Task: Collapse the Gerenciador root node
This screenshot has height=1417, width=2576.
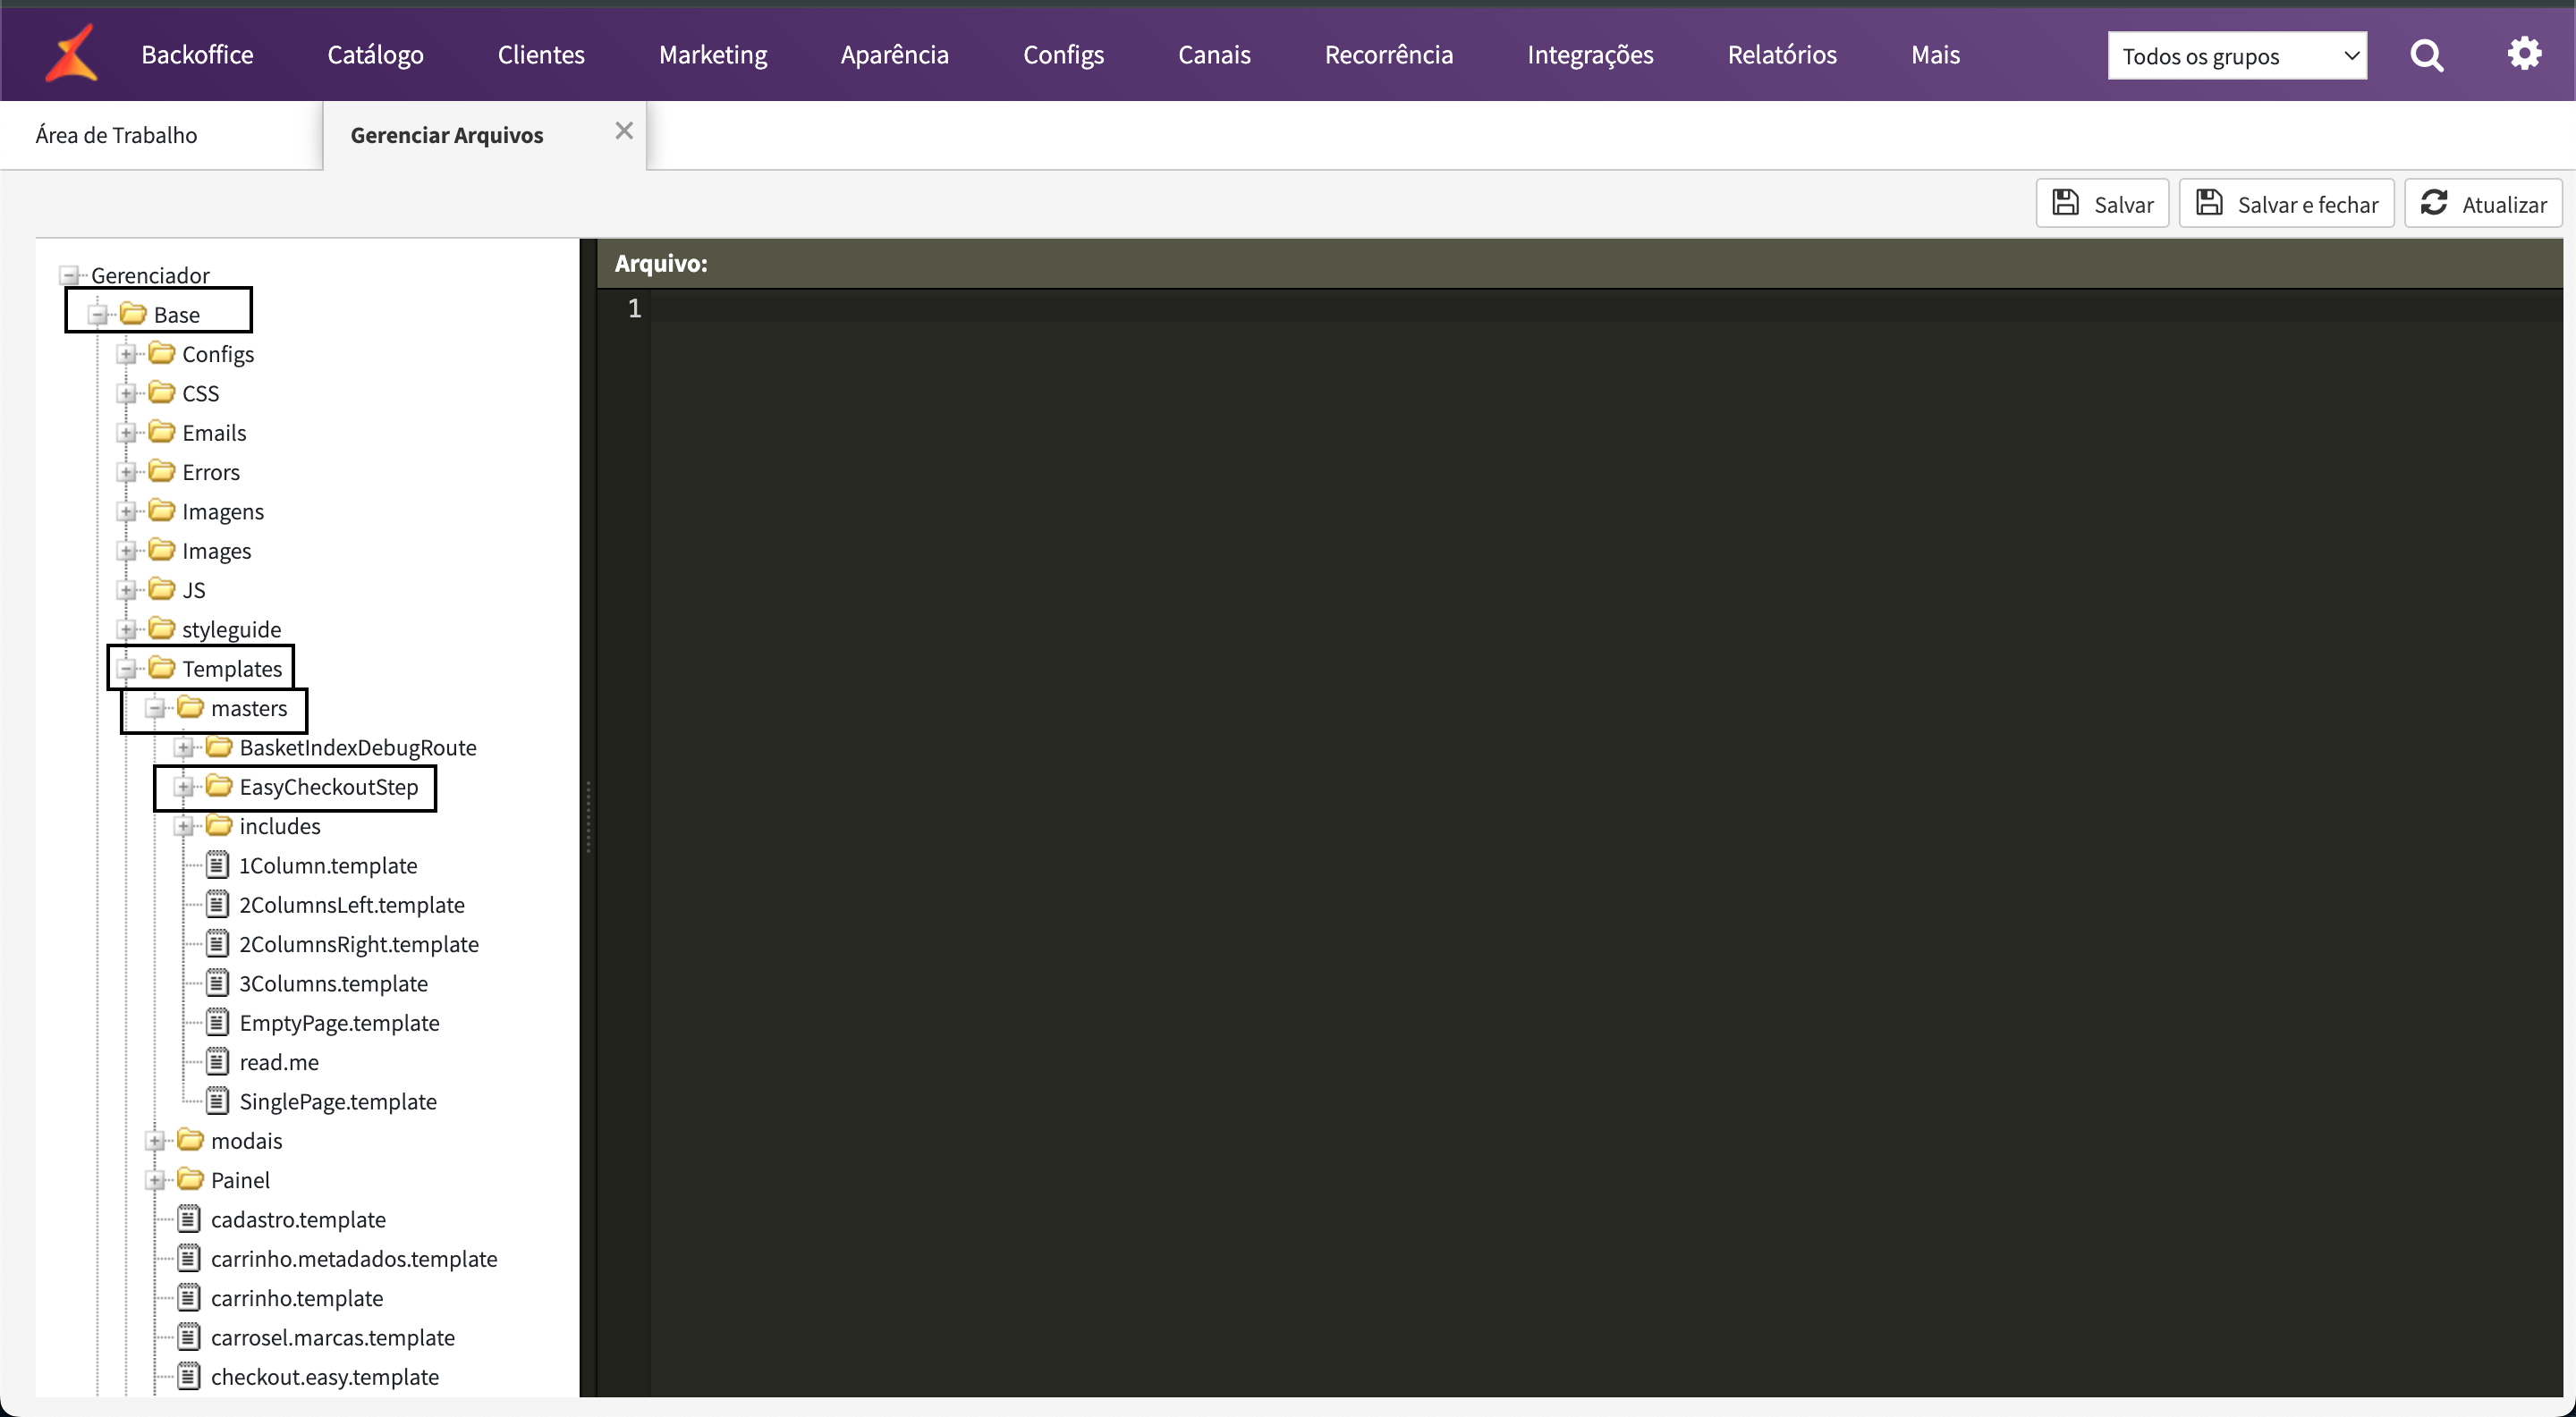Action: [69, 274]
